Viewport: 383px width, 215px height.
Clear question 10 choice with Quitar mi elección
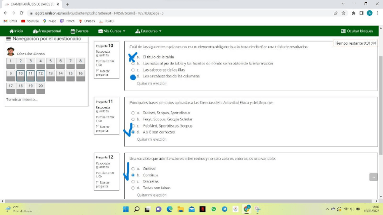click(152, 83)
